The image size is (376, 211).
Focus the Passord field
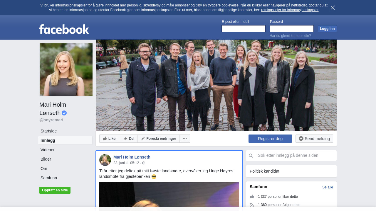point(292,28)
